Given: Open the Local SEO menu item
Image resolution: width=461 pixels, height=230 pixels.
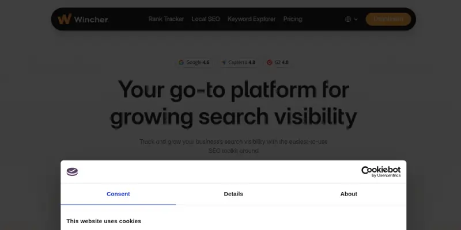Looking at the screenshot, I should click(206, 19).
